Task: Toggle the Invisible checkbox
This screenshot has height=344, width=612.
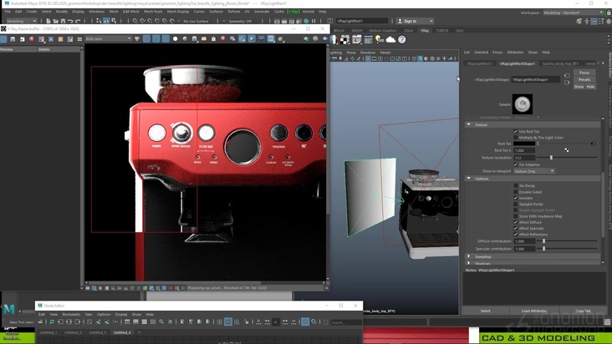Action: tap(516, 198)
